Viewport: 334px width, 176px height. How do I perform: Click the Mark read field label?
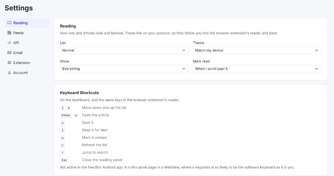pos(201,61)
